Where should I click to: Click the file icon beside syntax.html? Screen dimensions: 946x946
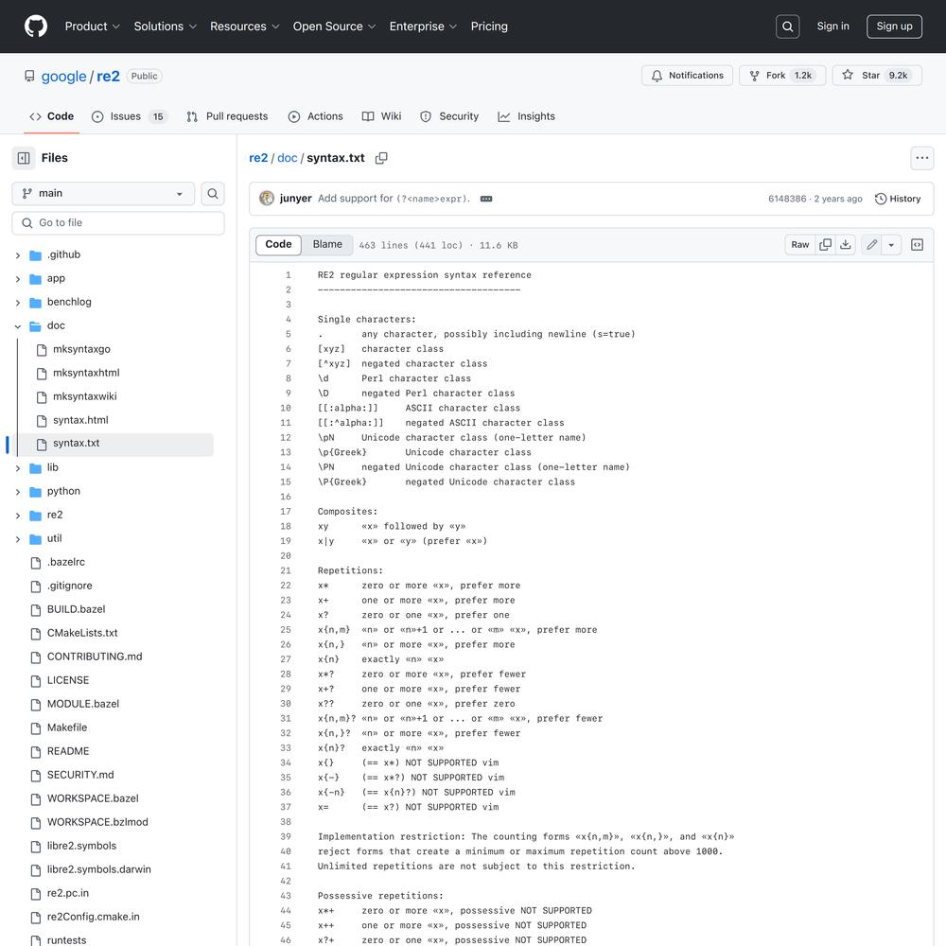42,421
